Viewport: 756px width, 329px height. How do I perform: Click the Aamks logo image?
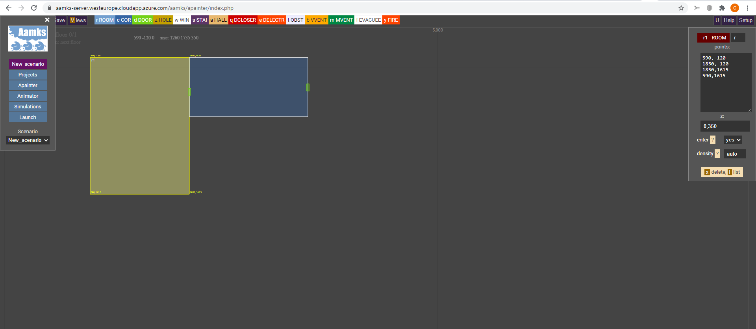[x=28, y=39]
